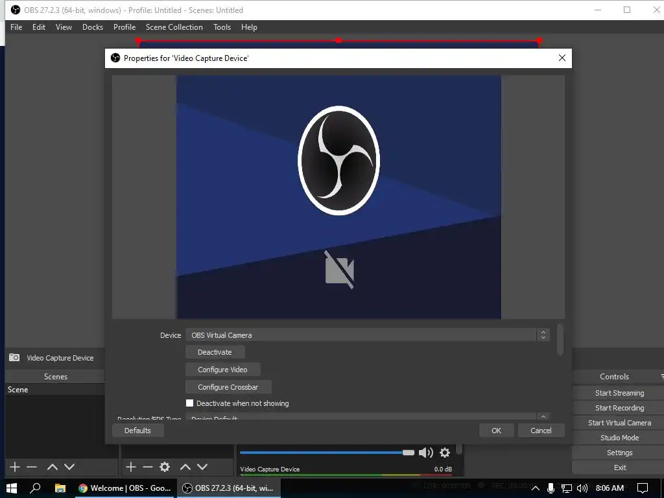Click Start Streaming in Controls
664x498 pixels.
point(619,393)
